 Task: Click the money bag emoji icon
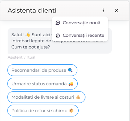tap(78, 97)
